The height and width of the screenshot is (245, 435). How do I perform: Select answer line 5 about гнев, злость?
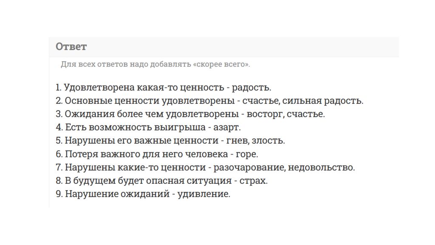pyautogui.click(x=170, y=141)
